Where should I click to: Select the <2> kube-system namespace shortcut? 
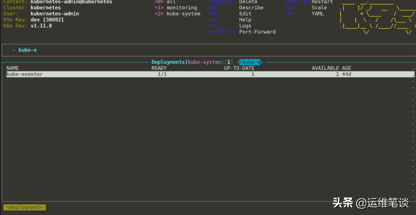tap(177, 14)
